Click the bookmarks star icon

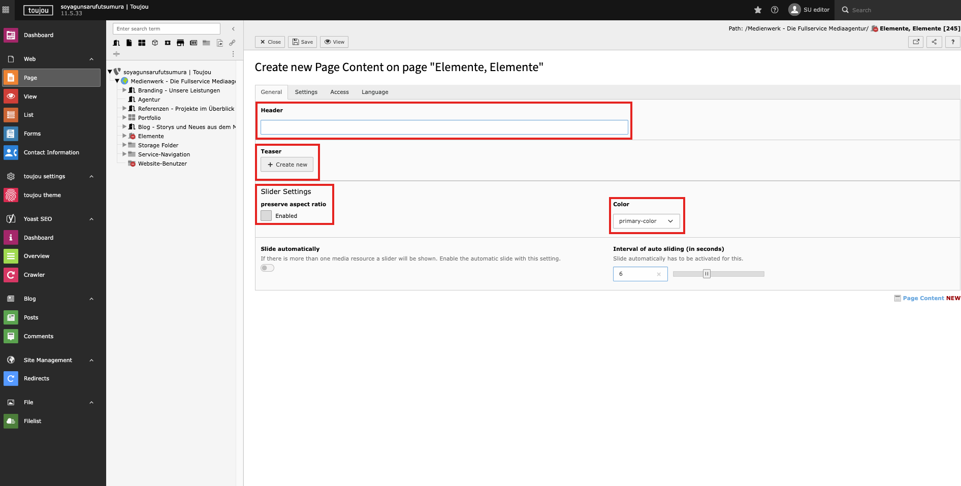click(x=758, y=10)
